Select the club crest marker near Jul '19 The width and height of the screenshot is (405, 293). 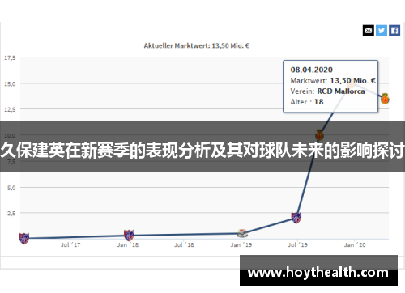pyautogui.click(x=296, y=218)
